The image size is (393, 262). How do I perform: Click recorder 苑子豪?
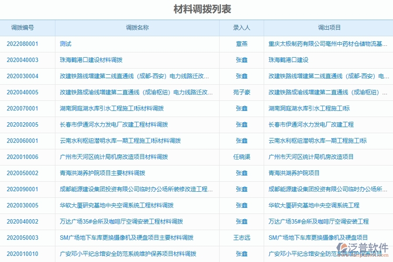(x=241, y=92)
